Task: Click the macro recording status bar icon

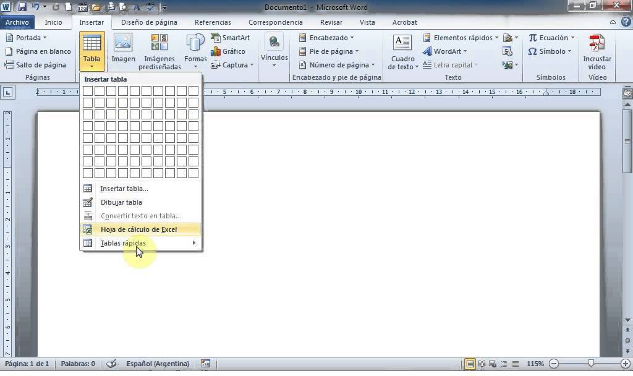Action: click(205, 364)
